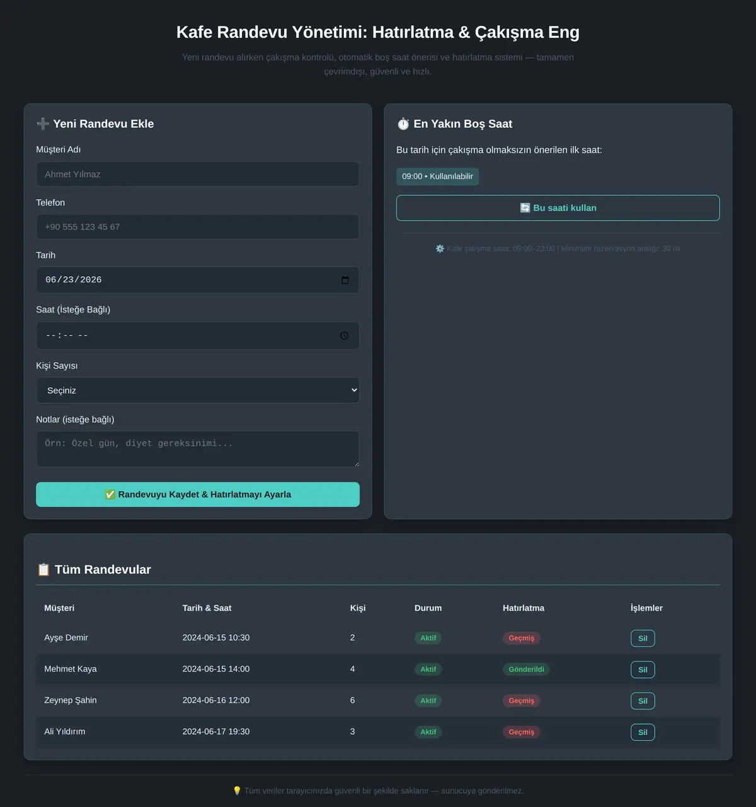
Task: Click the stopwatch icon beside En Yakın Boş Saat
Action: click(x=403, y=124)
